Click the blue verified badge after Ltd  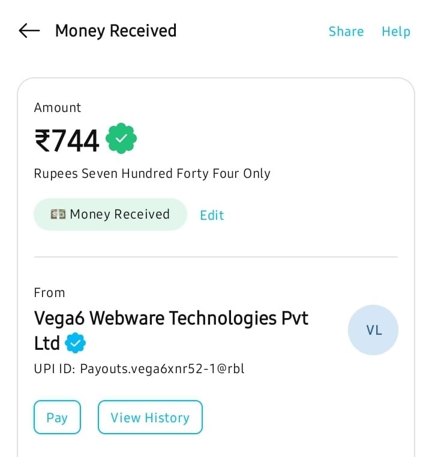(76, 343)
